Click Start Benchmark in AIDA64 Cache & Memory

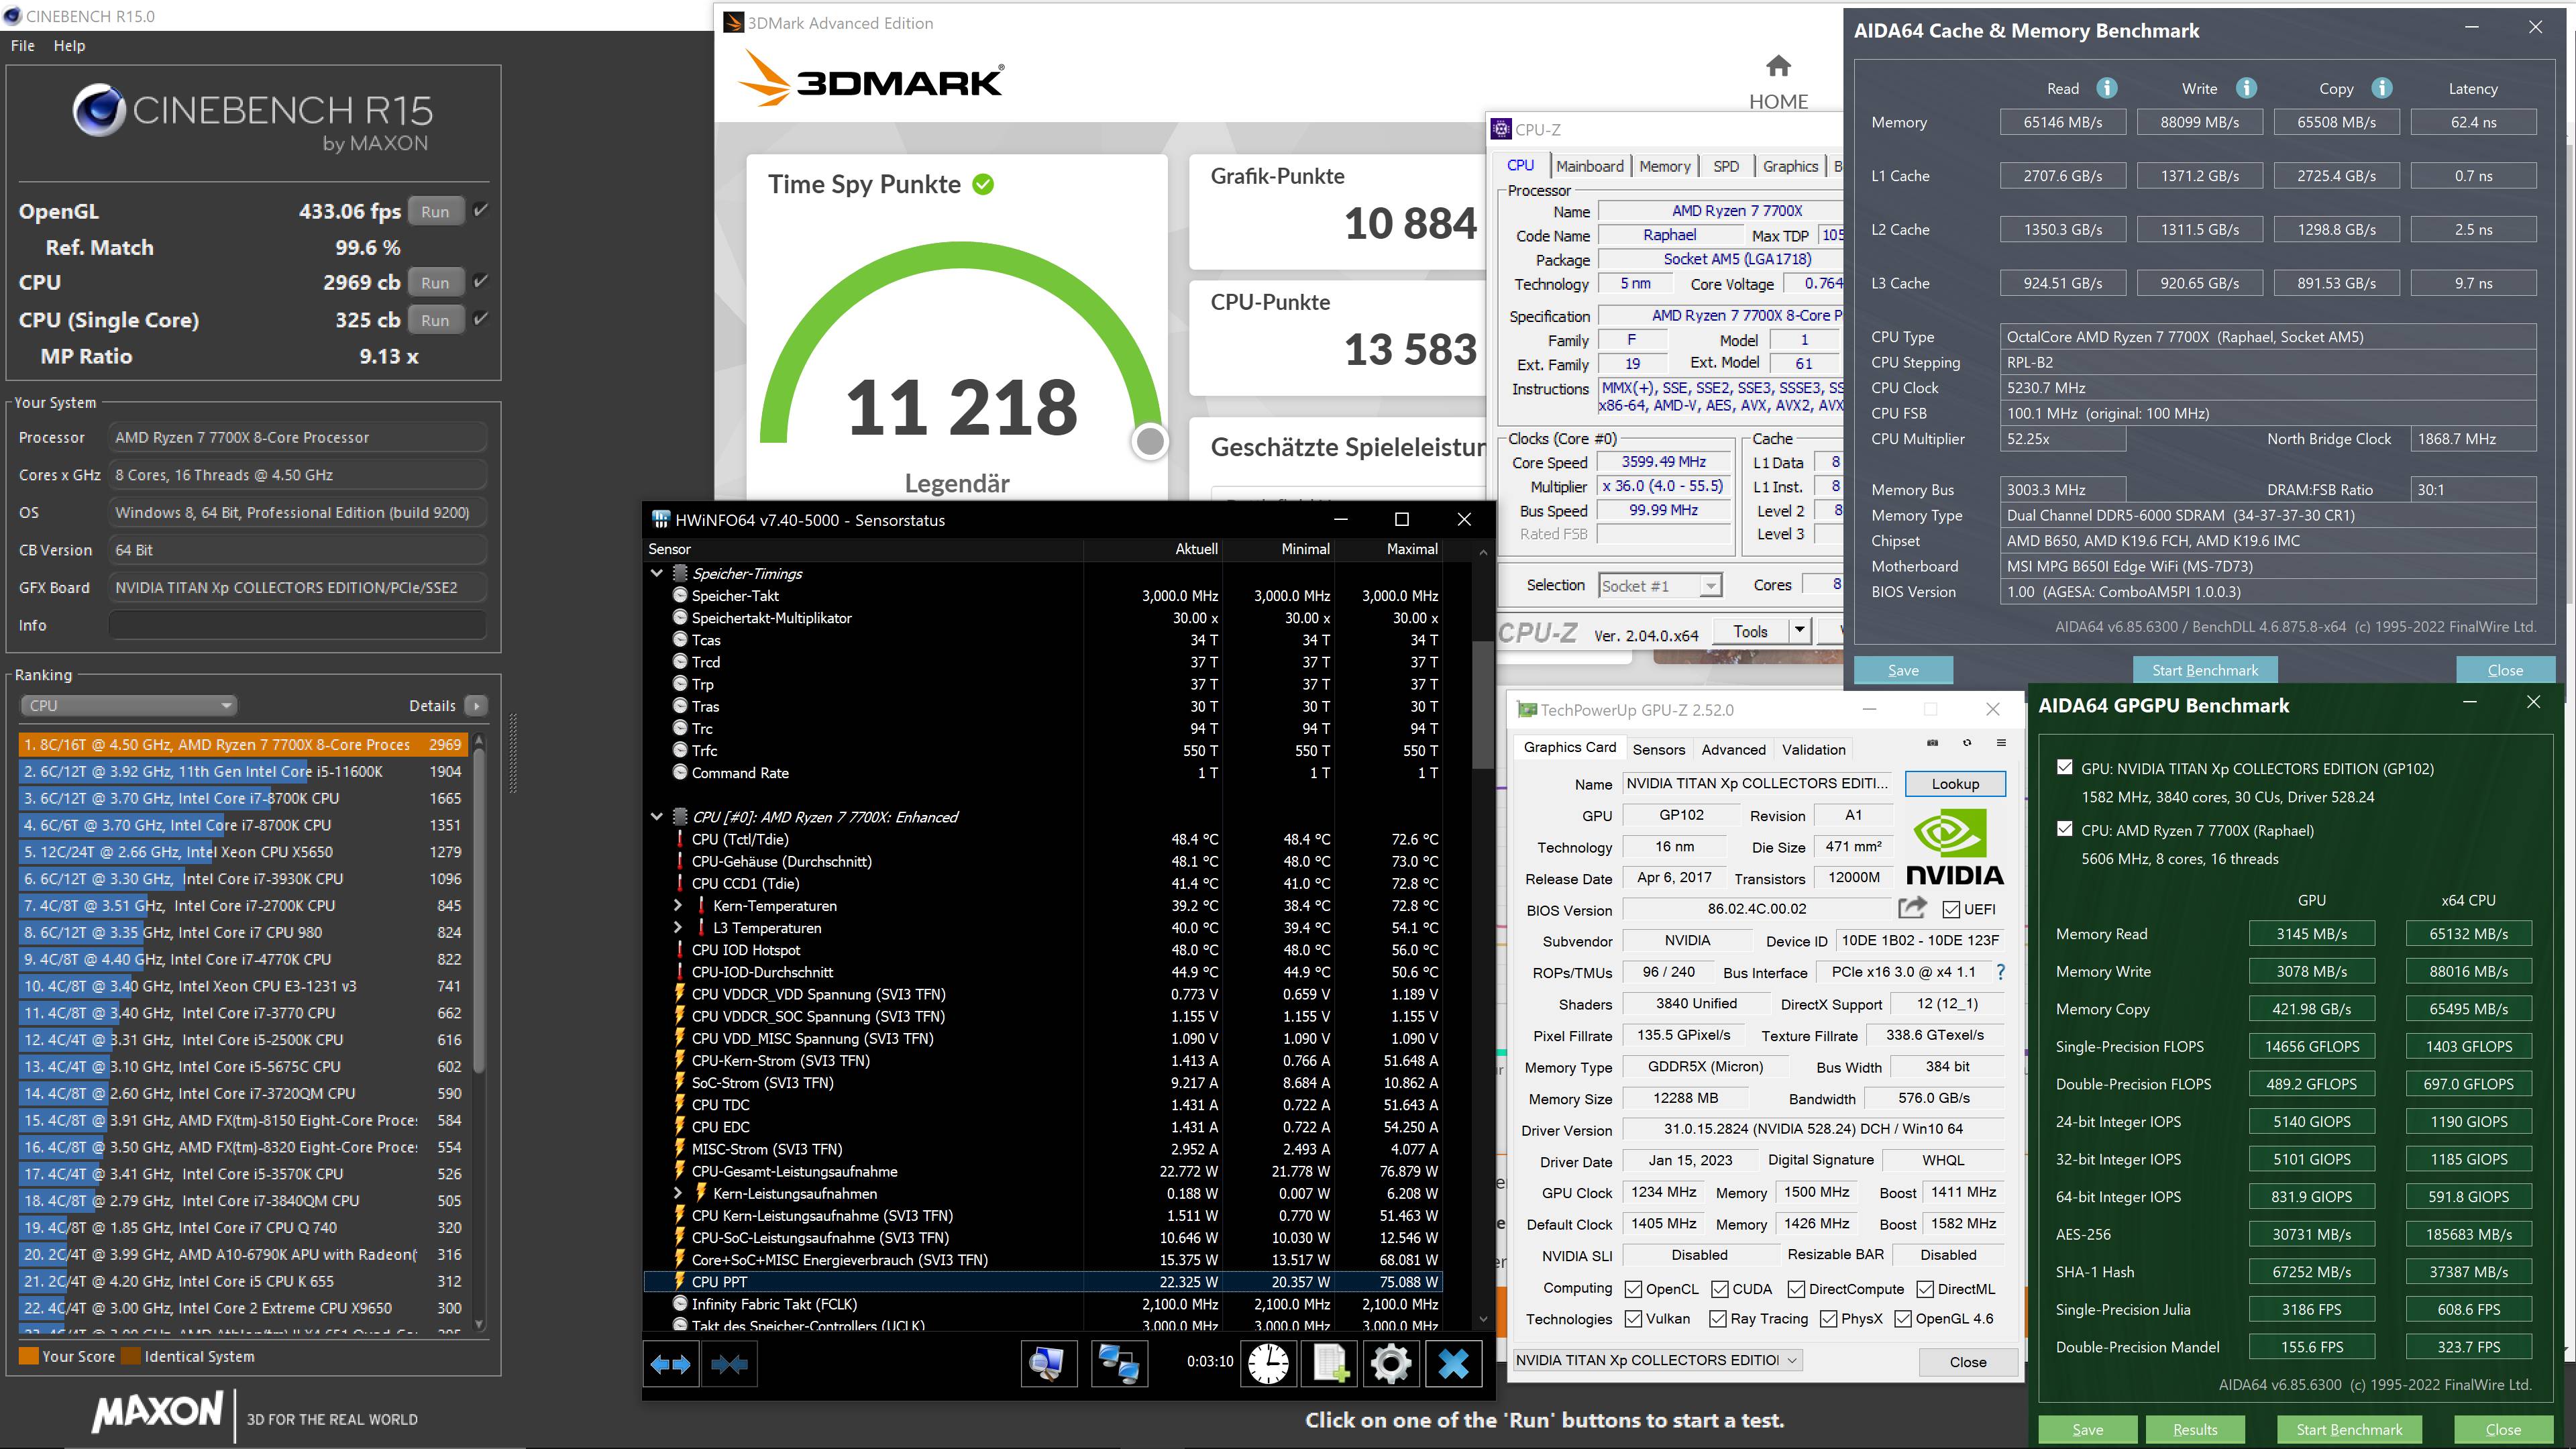coord(2204,670)
